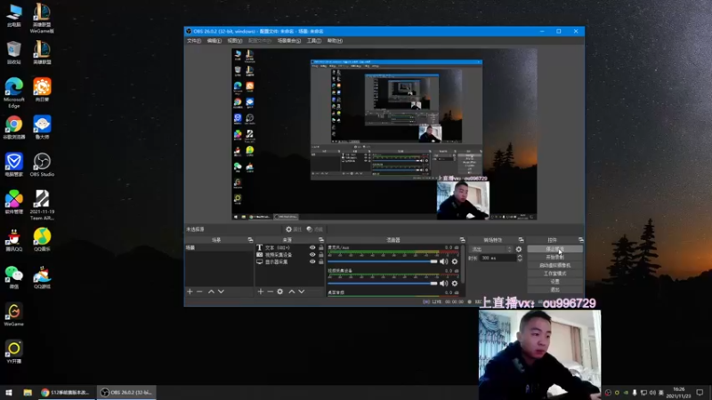Image resolution: width=712 pixels, height=400 pixels.
Task: Open the View menu in OBS
Action: (x=234, y=41)
